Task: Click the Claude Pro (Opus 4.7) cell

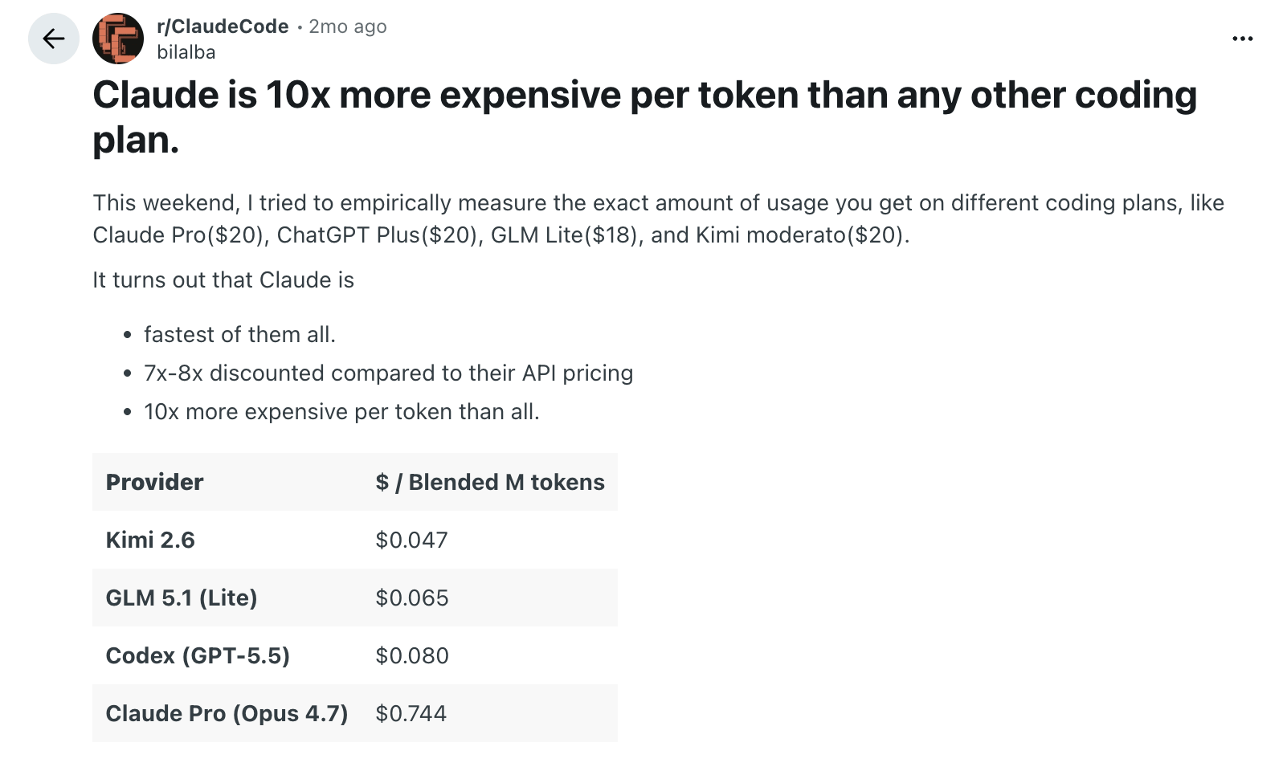Action: click(227, 713)
